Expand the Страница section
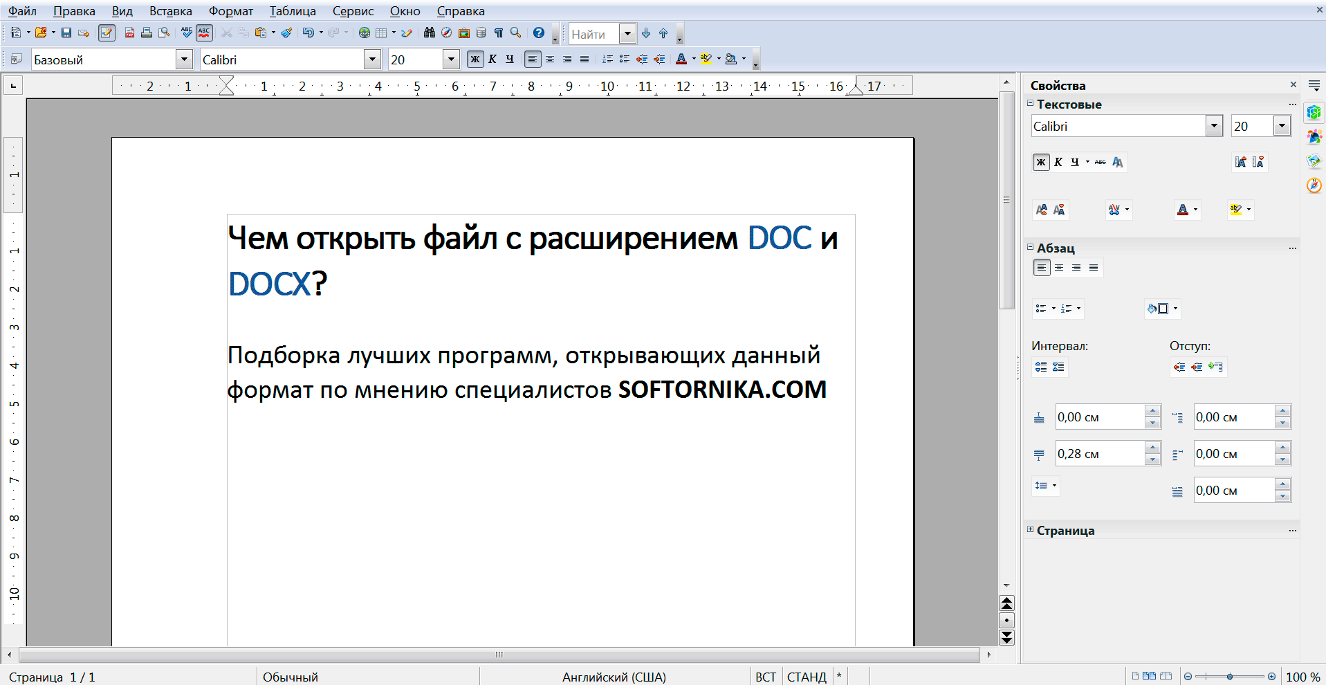 [1030, 529]
